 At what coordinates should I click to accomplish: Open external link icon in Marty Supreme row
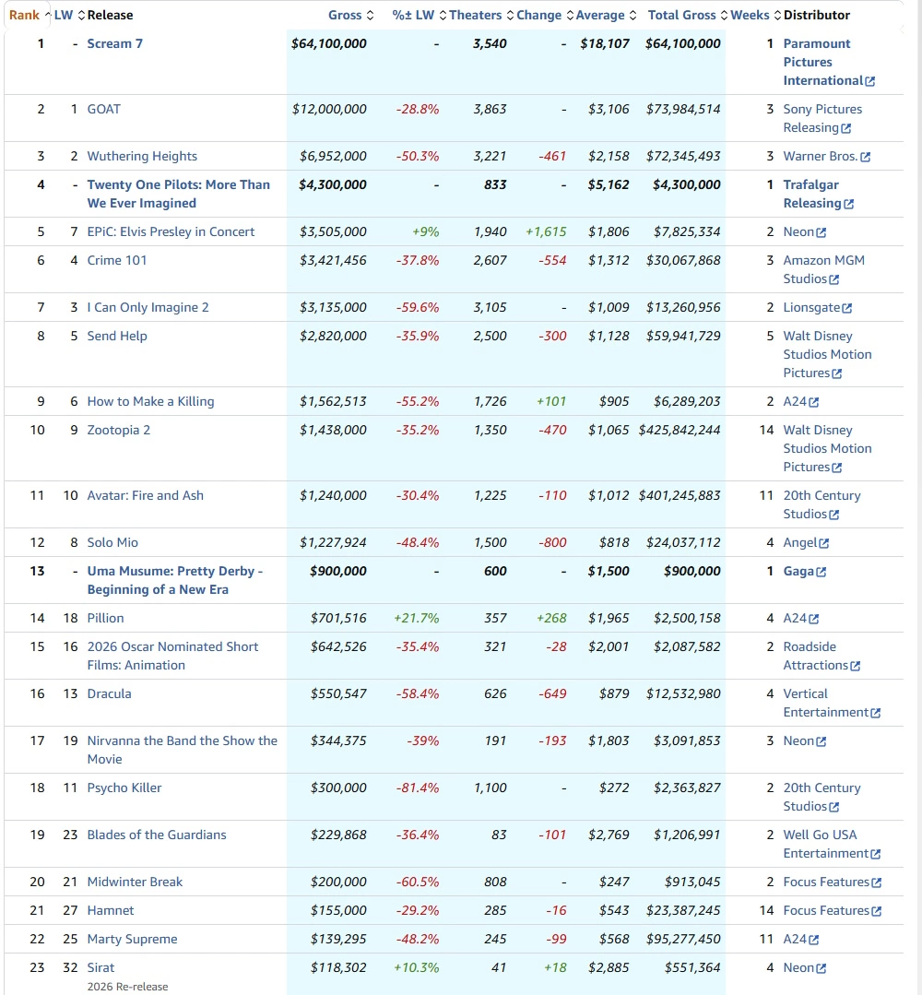[814, 939]
